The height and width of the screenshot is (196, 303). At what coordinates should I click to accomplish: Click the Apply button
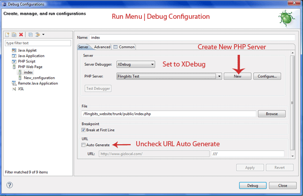point(250,168)
